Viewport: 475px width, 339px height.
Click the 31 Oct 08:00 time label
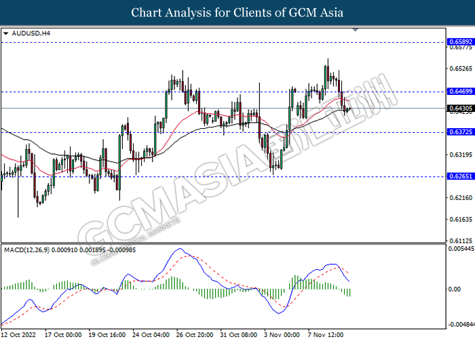click(x=239, y=335)
